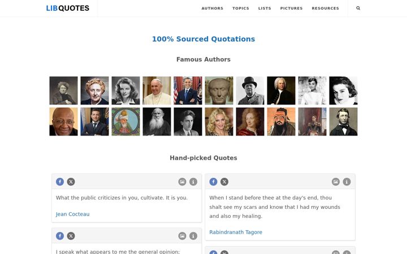Open Rabindranath Tagore author link
The height and width of the screenshot is (254, 407).
click(236, 232)
